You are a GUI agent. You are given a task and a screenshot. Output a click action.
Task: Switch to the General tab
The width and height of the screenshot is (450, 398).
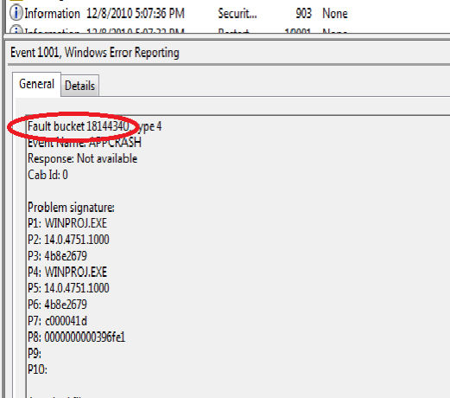(x=36, y=84)
